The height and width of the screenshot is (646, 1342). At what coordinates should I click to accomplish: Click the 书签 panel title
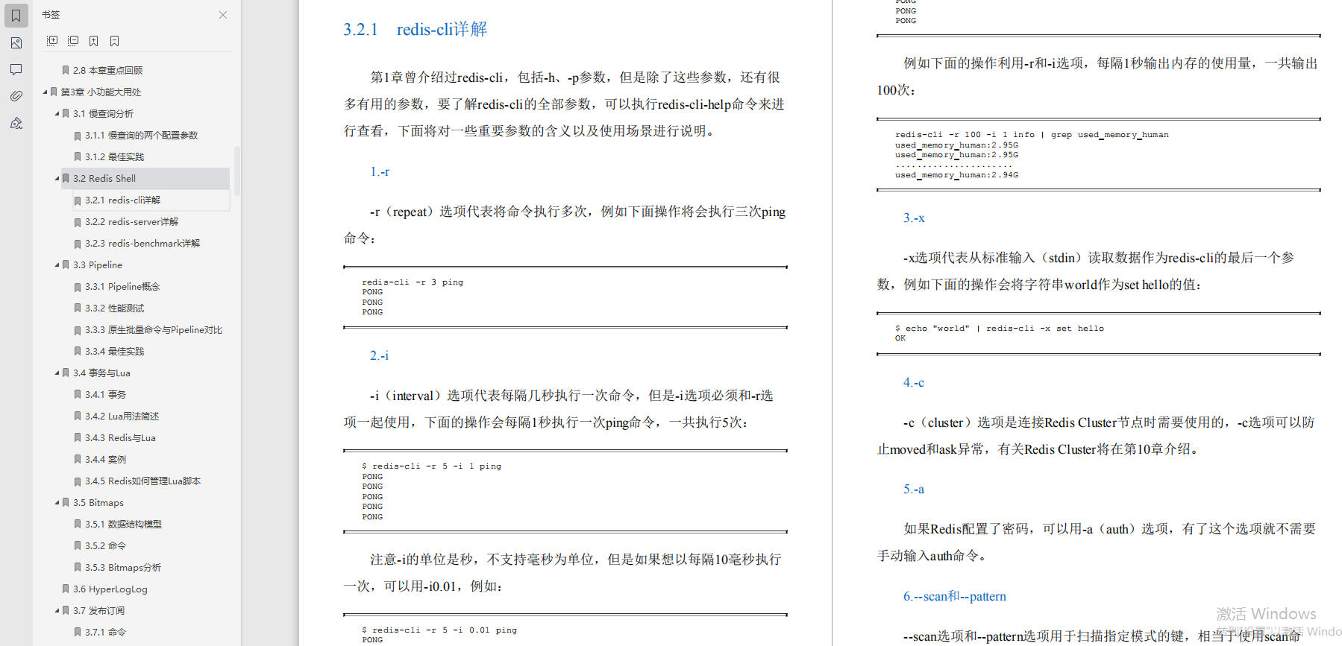pyautogui.click(x=51, y=15)
